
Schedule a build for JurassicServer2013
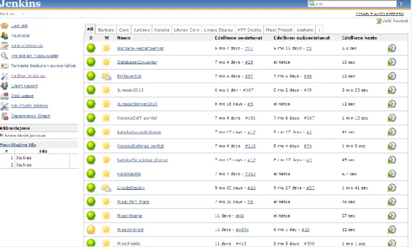point(392,104)
